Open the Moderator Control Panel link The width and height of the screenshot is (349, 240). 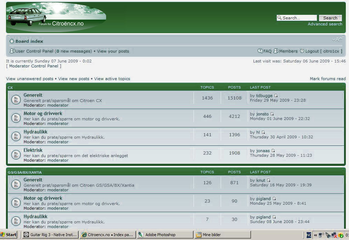pos(33,66)
